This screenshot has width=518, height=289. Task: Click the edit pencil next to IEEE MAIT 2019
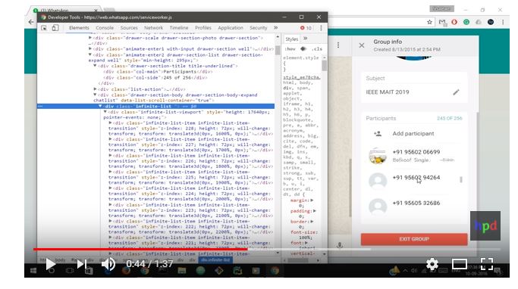[456, 92]
